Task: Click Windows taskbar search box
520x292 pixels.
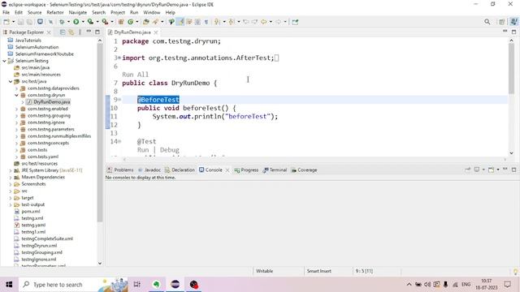Action: pyautogui.click(x=74, y=285)
